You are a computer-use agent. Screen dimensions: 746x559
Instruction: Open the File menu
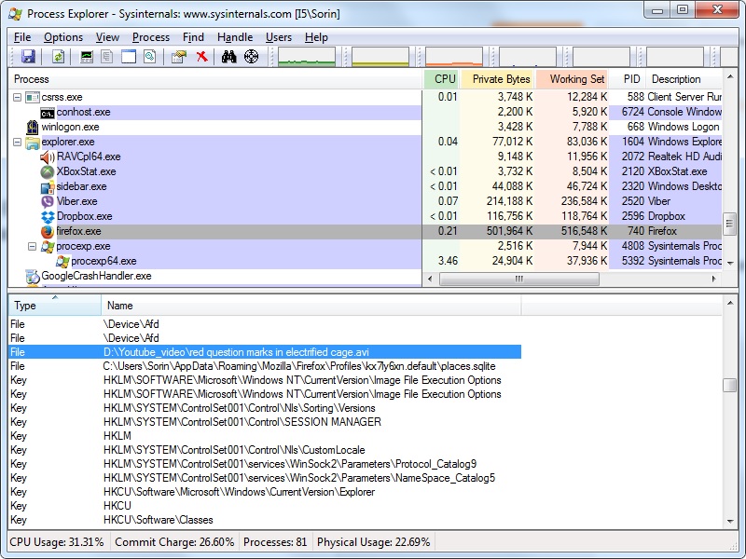pyautogui.click(x=22, y=37)
